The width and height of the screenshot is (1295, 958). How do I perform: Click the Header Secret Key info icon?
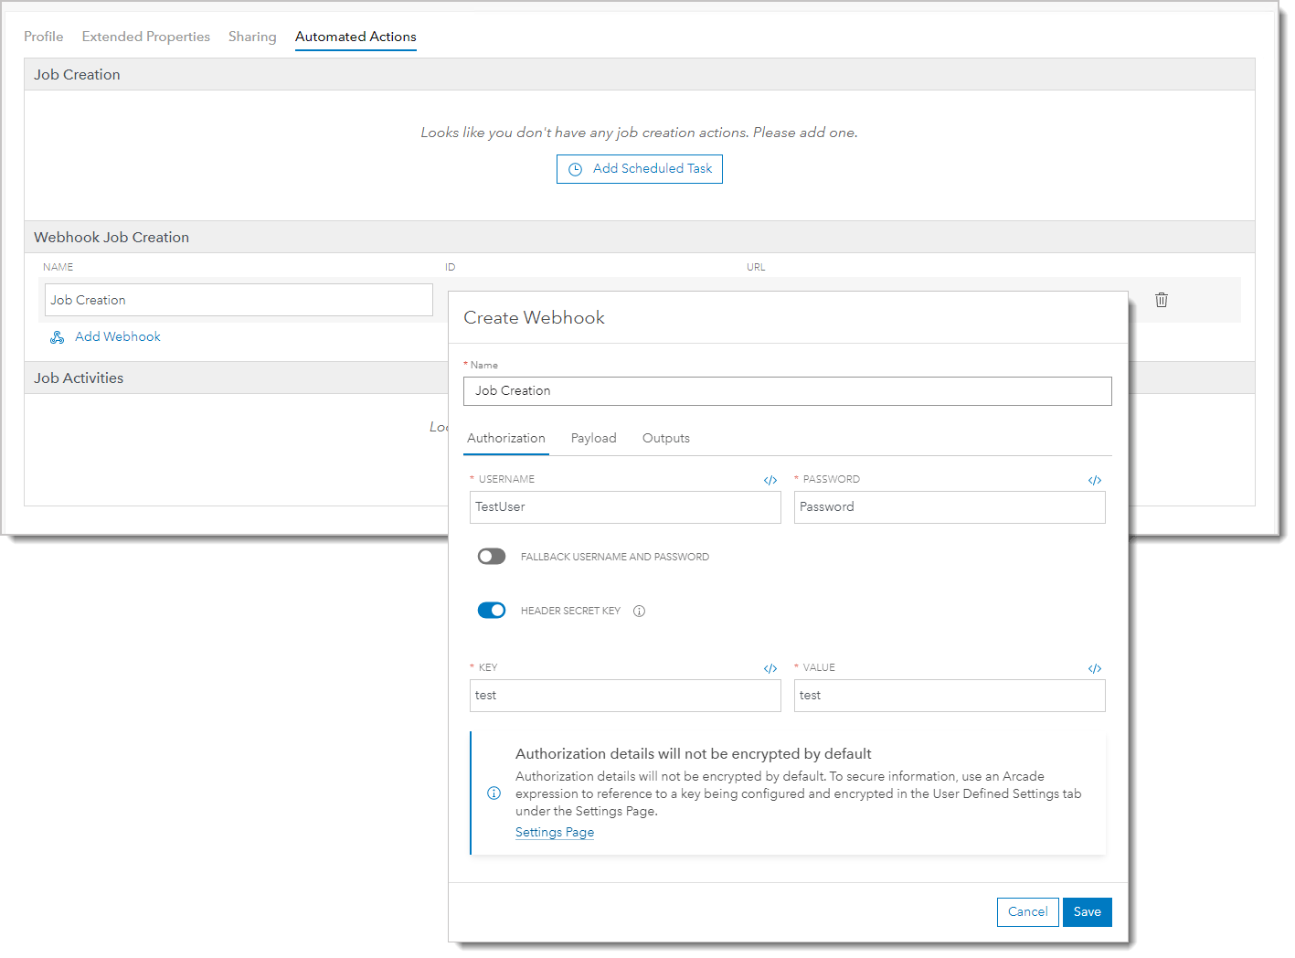pyautogui.click(x=639, y=611)
